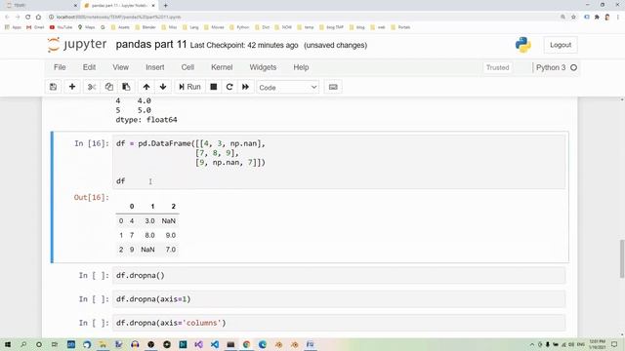Select the df.dropna(axis='columns') cell
625x351 pixels.
(339, 323)
